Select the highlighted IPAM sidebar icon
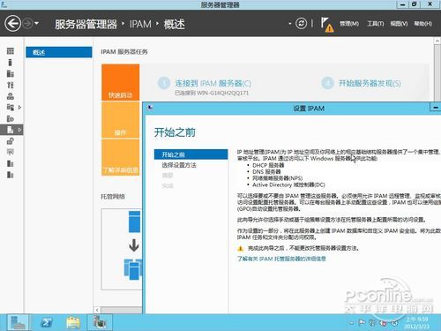This screenshot has height=331, width=441. (11, 130)
